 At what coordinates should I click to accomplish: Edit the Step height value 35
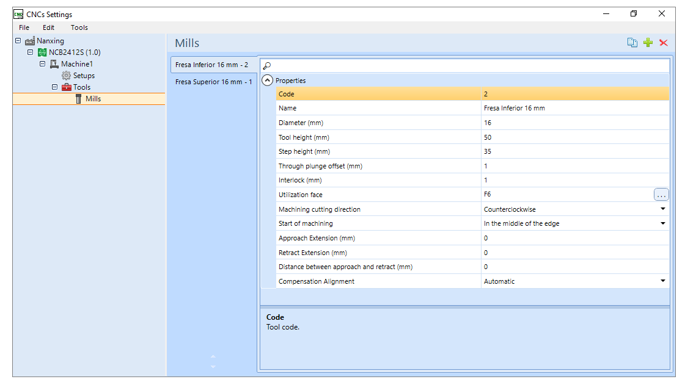tap(575, 151)
